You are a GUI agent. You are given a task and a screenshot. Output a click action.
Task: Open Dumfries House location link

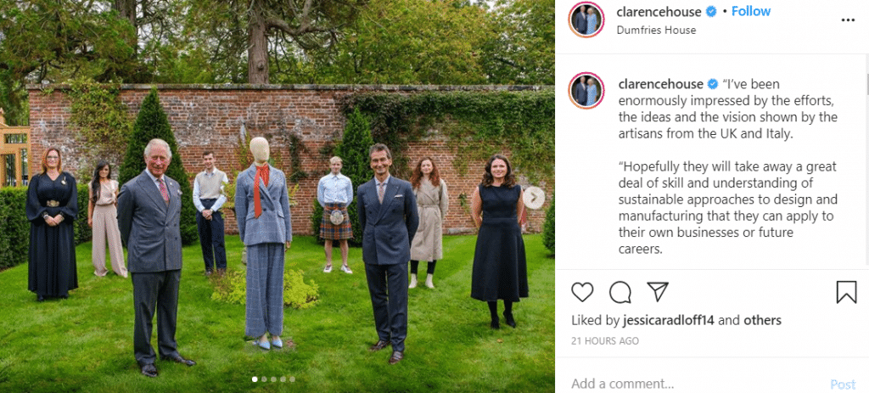[x=656, y=30]
